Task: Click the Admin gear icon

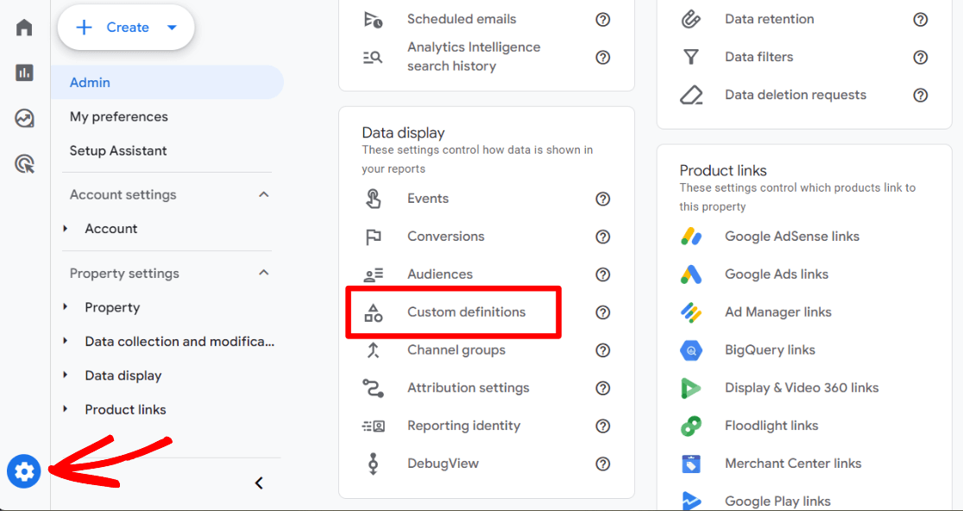Action: point(24,471)
